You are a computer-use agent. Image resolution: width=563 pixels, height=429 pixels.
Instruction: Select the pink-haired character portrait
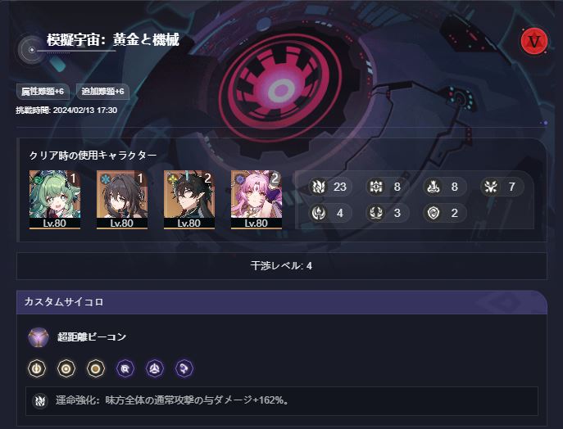pos(257,200)
